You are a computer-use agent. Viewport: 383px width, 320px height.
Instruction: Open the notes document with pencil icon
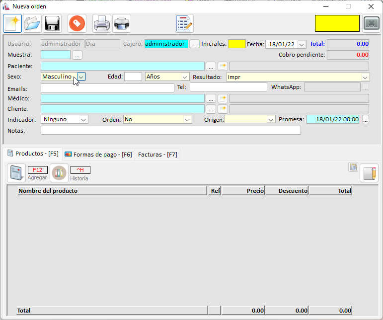coord(184,23)
